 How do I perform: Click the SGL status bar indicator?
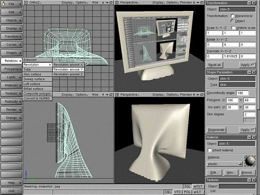pyautogui.click(x=188, y=186)
